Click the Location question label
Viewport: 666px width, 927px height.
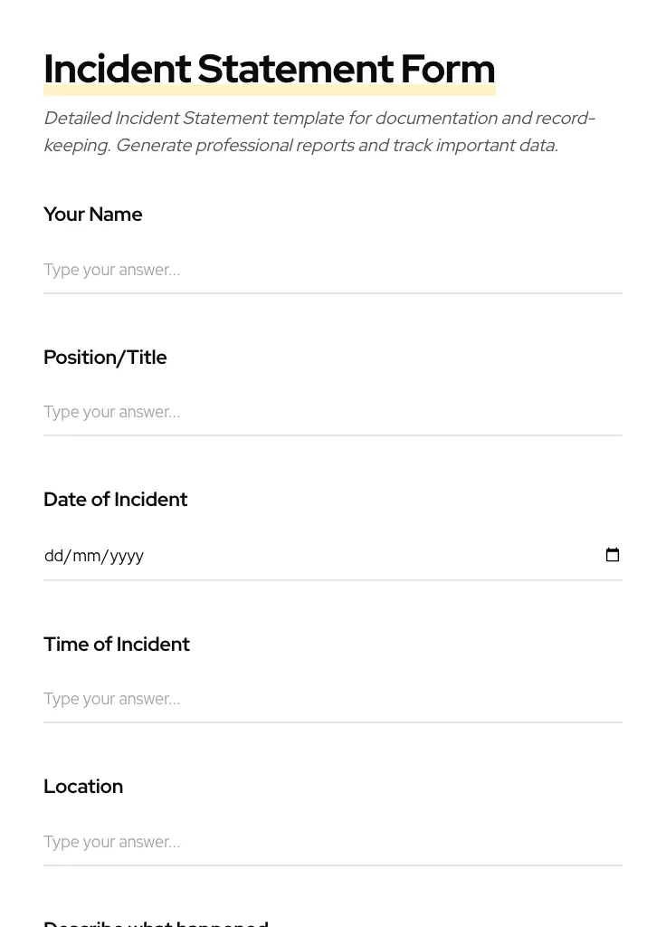coord(83,787)
